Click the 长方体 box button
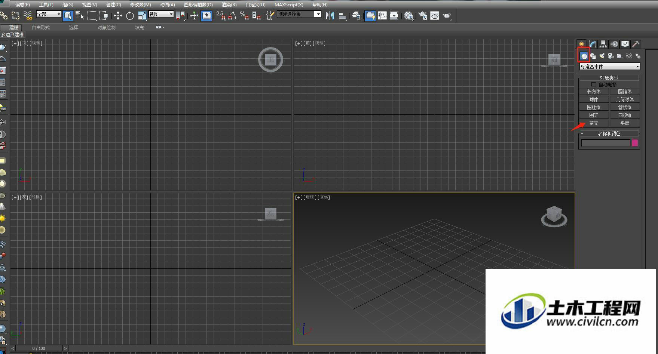 pos(594,92)
